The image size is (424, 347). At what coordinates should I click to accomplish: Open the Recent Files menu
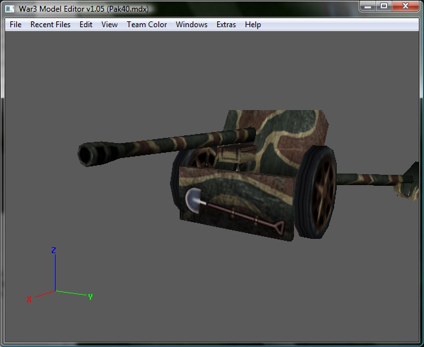50,25
